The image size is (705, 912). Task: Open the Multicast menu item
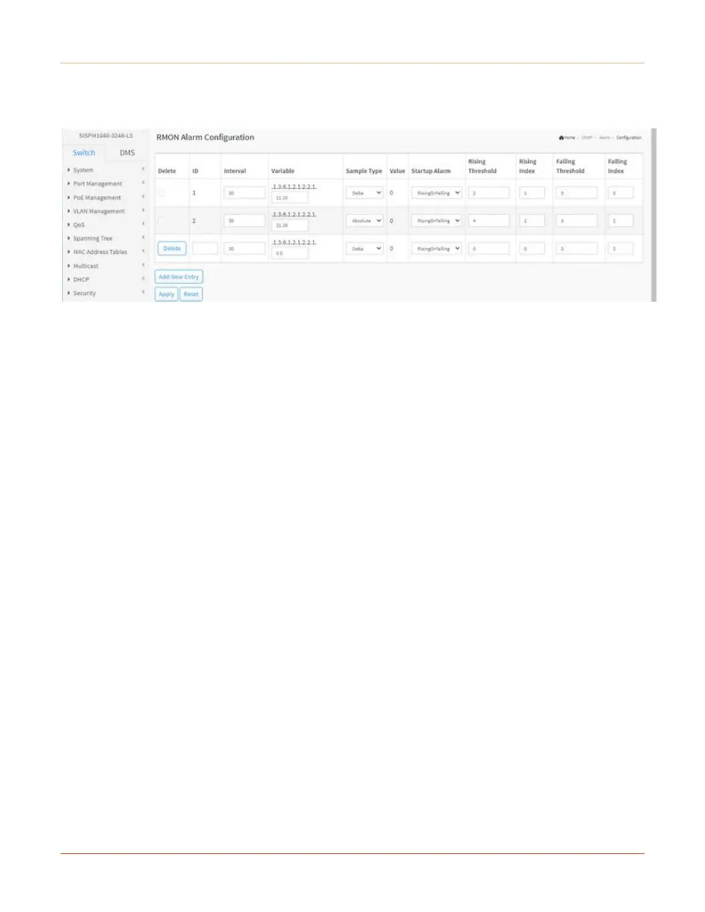point(106,266)
